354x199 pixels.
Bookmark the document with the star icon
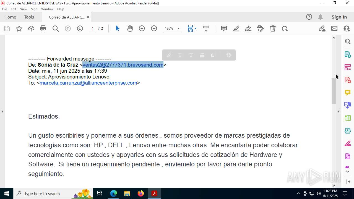19,28
